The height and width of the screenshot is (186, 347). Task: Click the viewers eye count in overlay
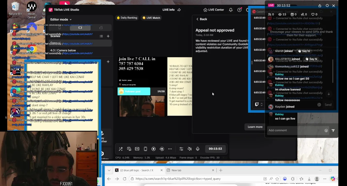[x=282, y=14]
